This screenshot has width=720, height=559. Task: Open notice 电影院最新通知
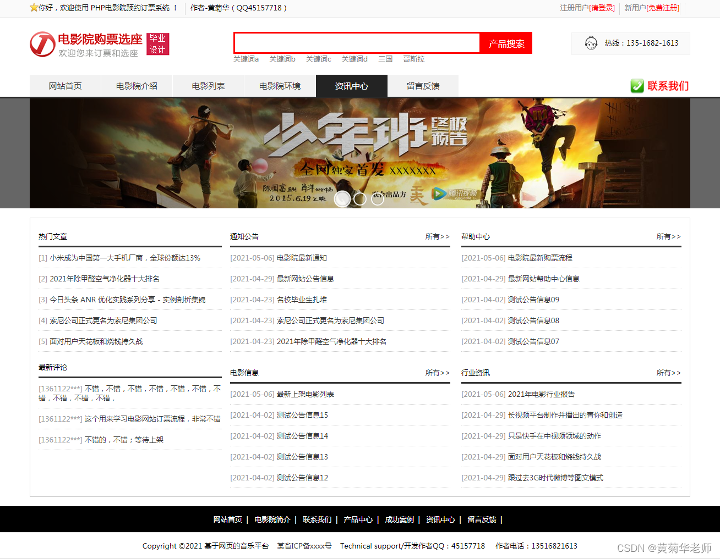(x=302, y=258)
